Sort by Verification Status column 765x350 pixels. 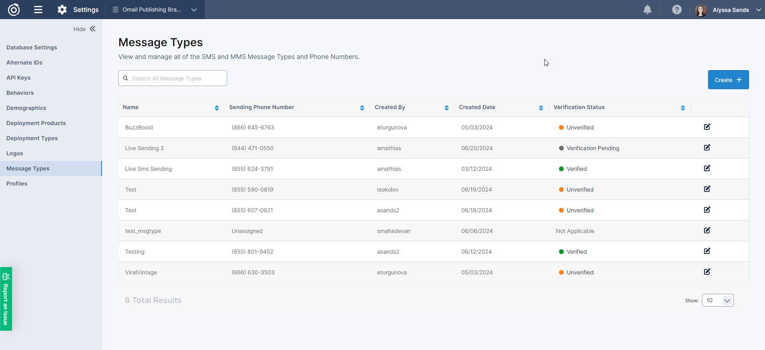(683, 108)
